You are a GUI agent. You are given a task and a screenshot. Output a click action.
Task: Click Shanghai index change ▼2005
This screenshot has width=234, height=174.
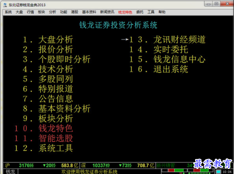pyautogui.click(x=49, y=165)
